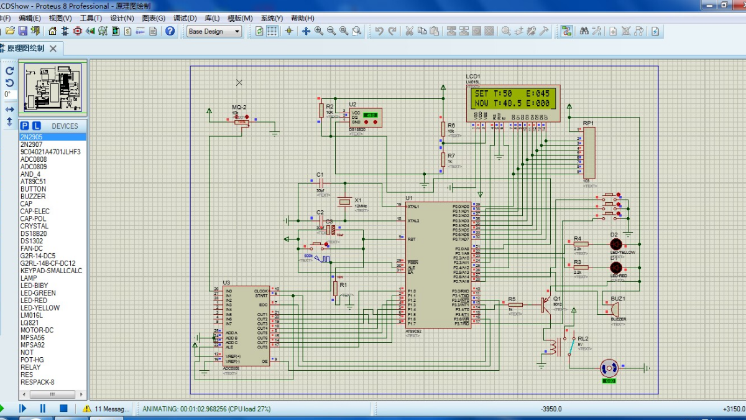
Task: Select LM016L in the devices list
Action: [x=52, y=315]
